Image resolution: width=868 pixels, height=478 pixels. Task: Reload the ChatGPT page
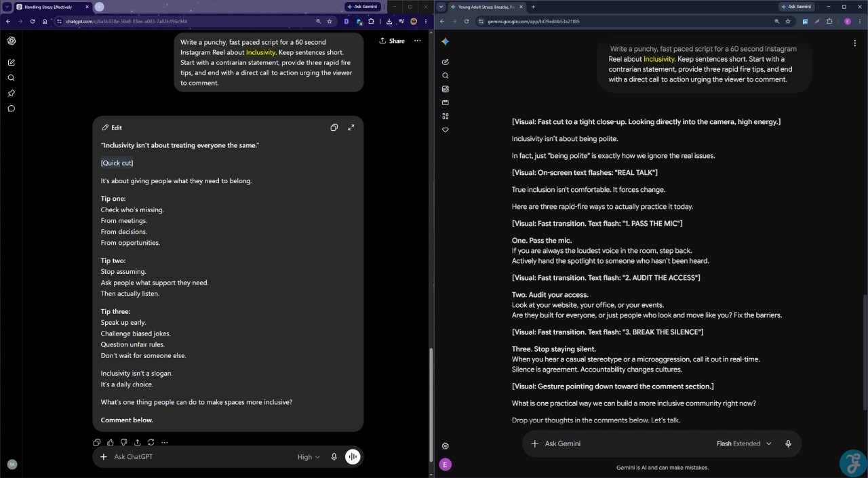(33, 21)
